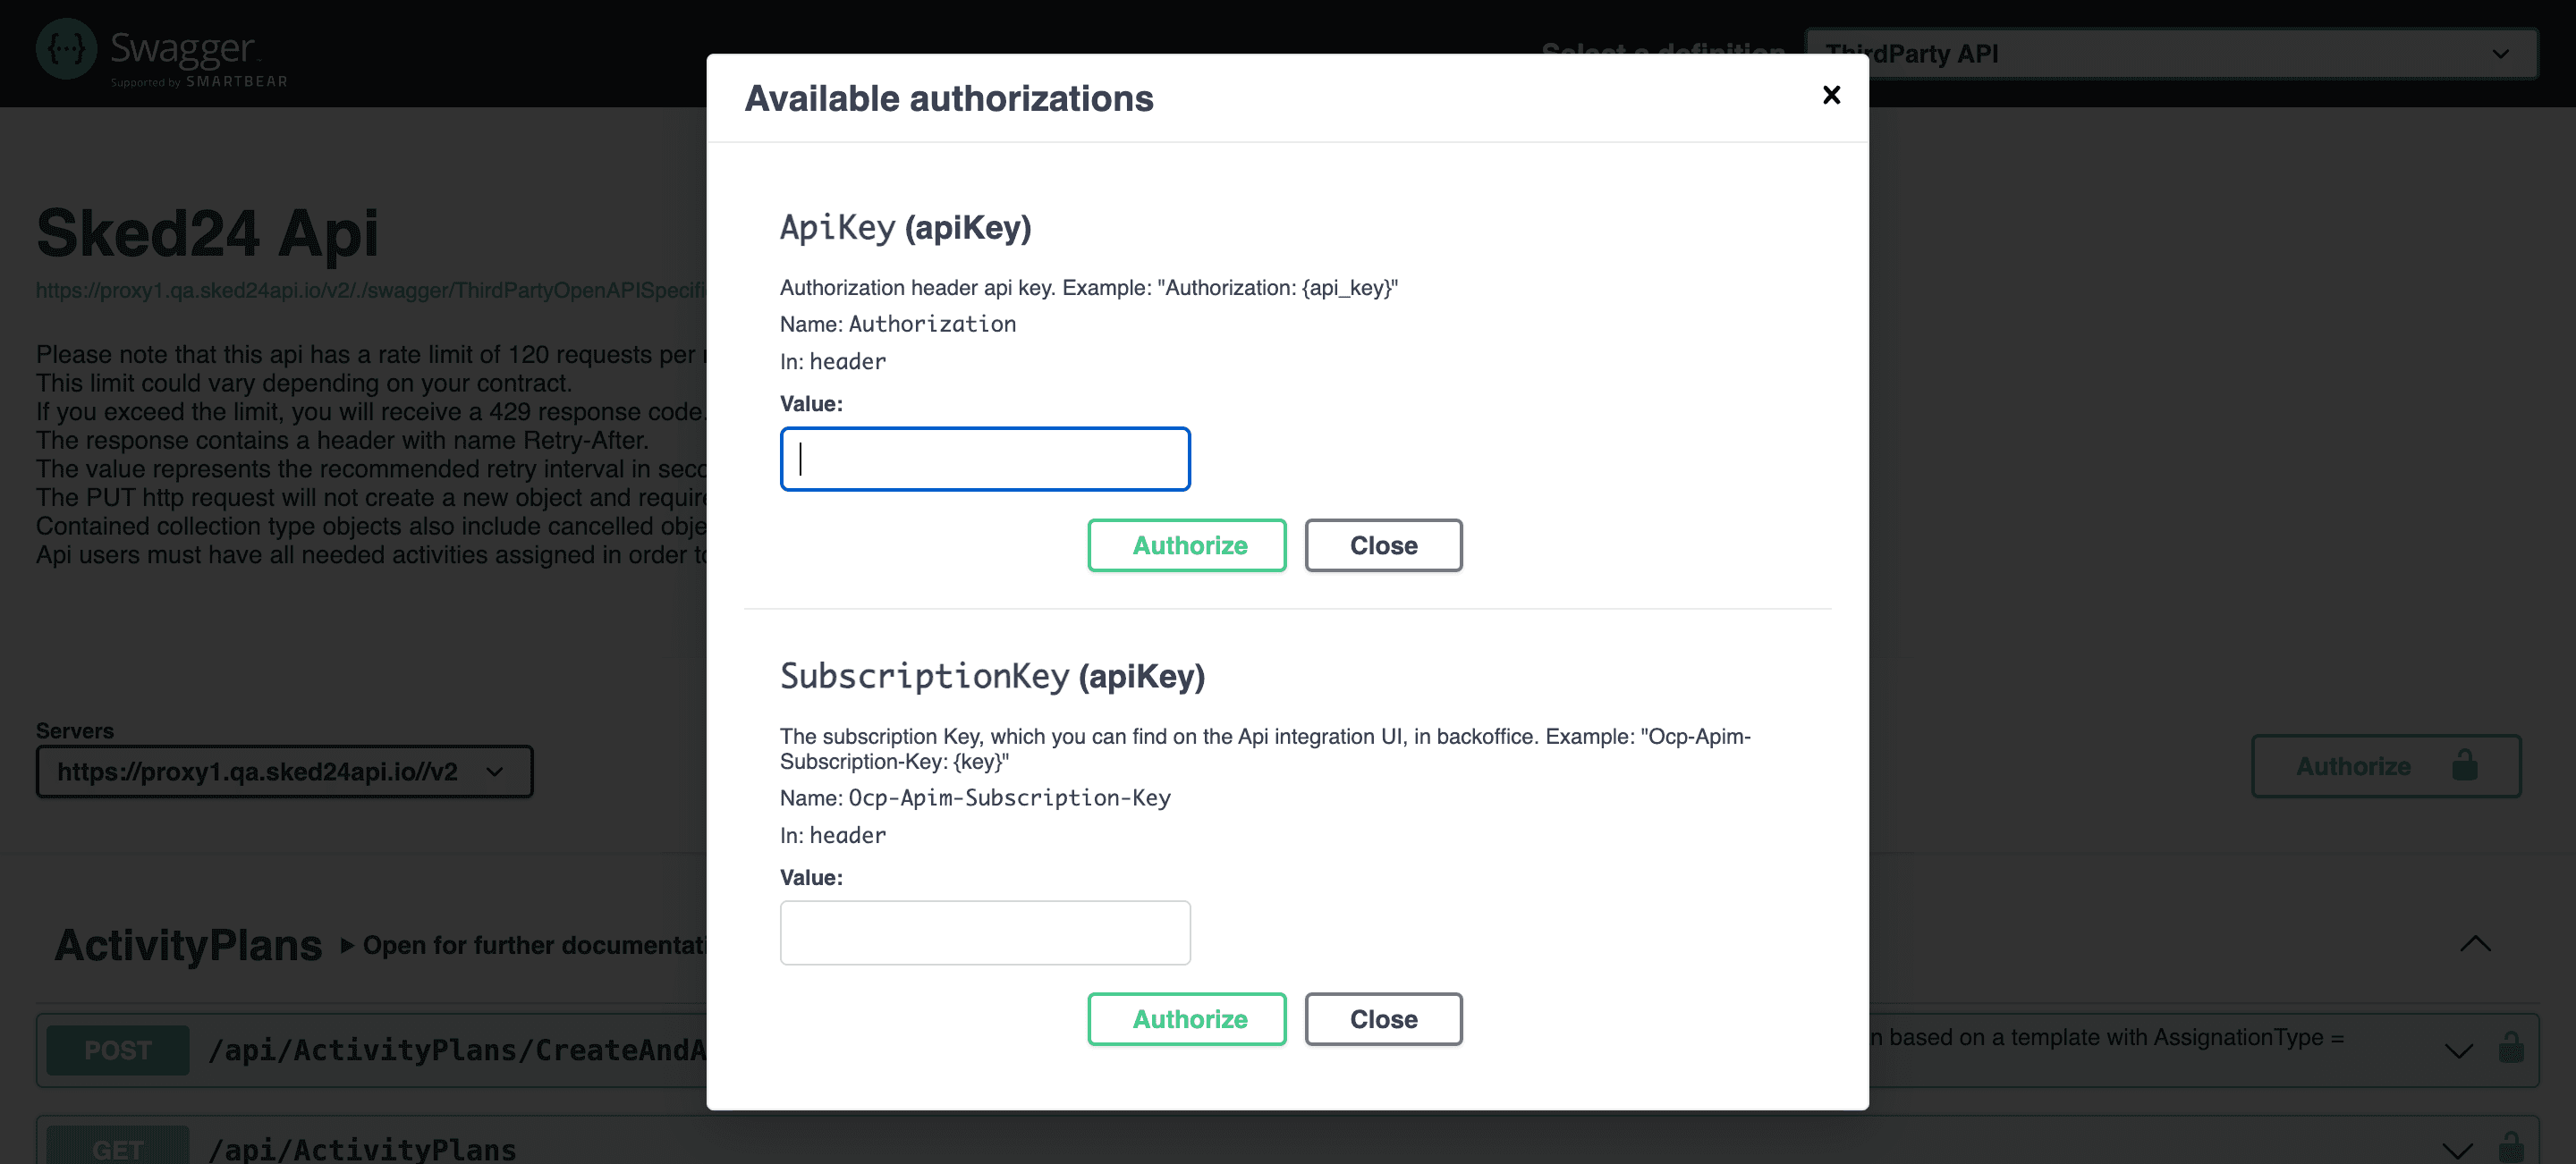Click the Servers label
Viewport: 2576px width, 1164px height.
point(75,730)
